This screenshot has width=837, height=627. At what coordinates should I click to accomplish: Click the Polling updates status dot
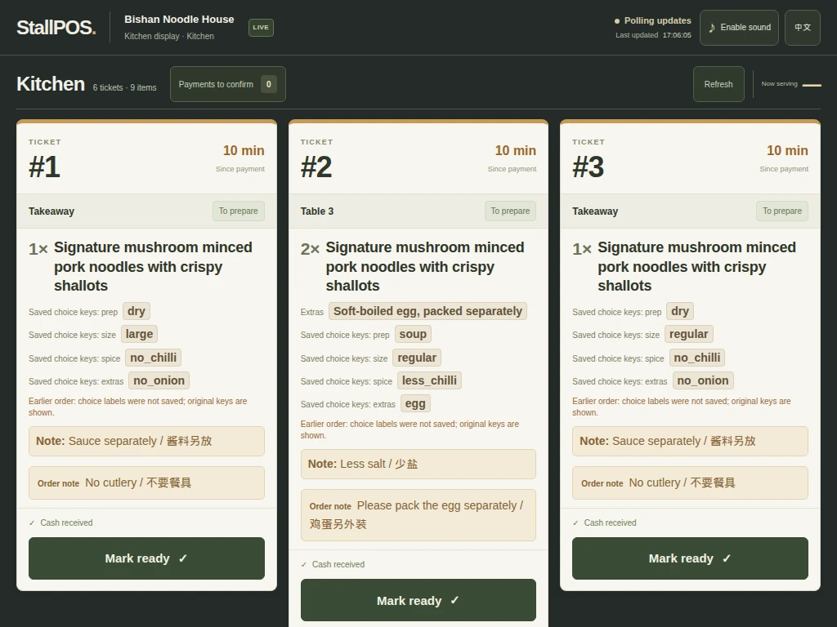tap(617, 21)
